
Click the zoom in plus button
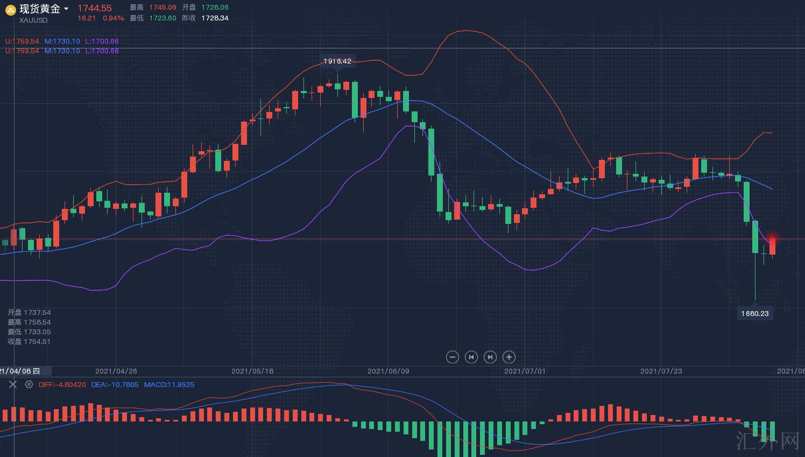(x=509, y=357)
